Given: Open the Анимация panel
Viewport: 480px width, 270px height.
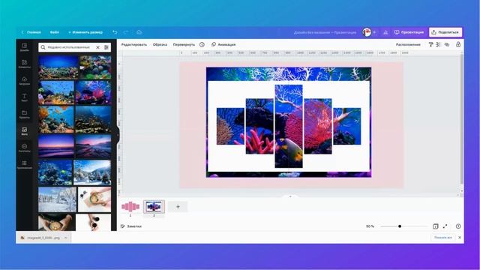Looking at the screenshot, I should pyautogui.click(x=223, y=44).
